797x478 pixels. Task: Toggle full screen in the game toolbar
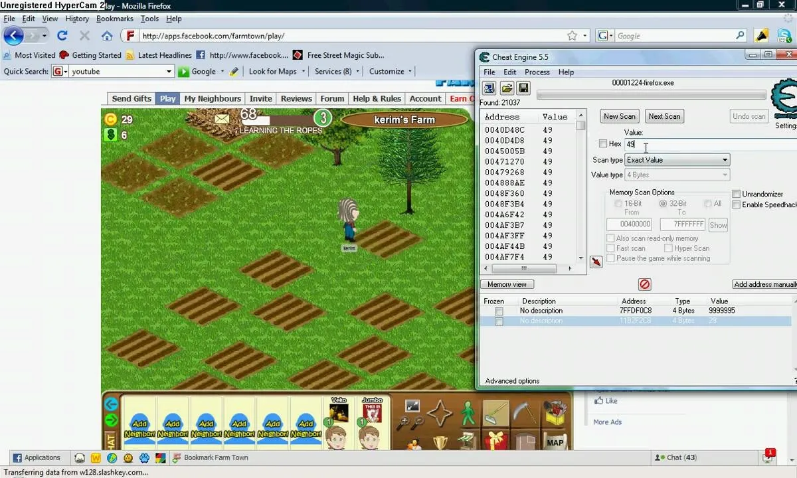(x=412, y=406)
